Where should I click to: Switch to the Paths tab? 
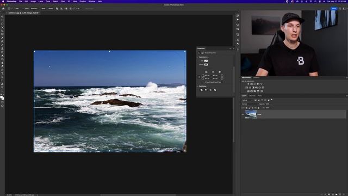(260, 96)
